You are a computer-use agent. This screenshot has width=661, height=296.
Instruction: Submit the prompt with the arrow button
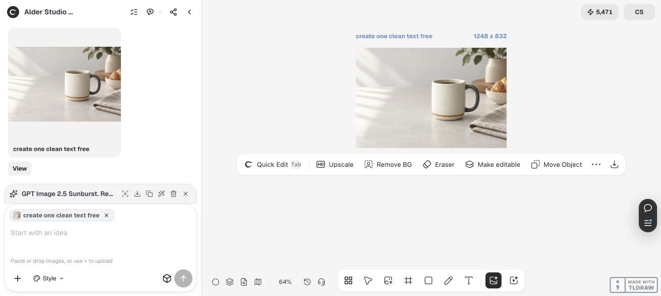point(183,278)
